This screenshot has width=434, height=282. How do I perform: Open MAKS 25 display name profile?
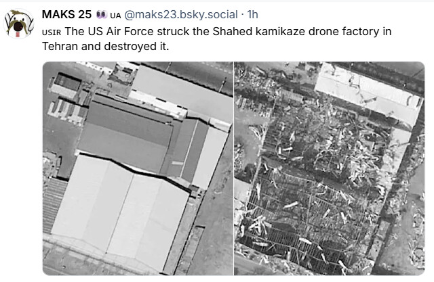(x=66, y=15)
